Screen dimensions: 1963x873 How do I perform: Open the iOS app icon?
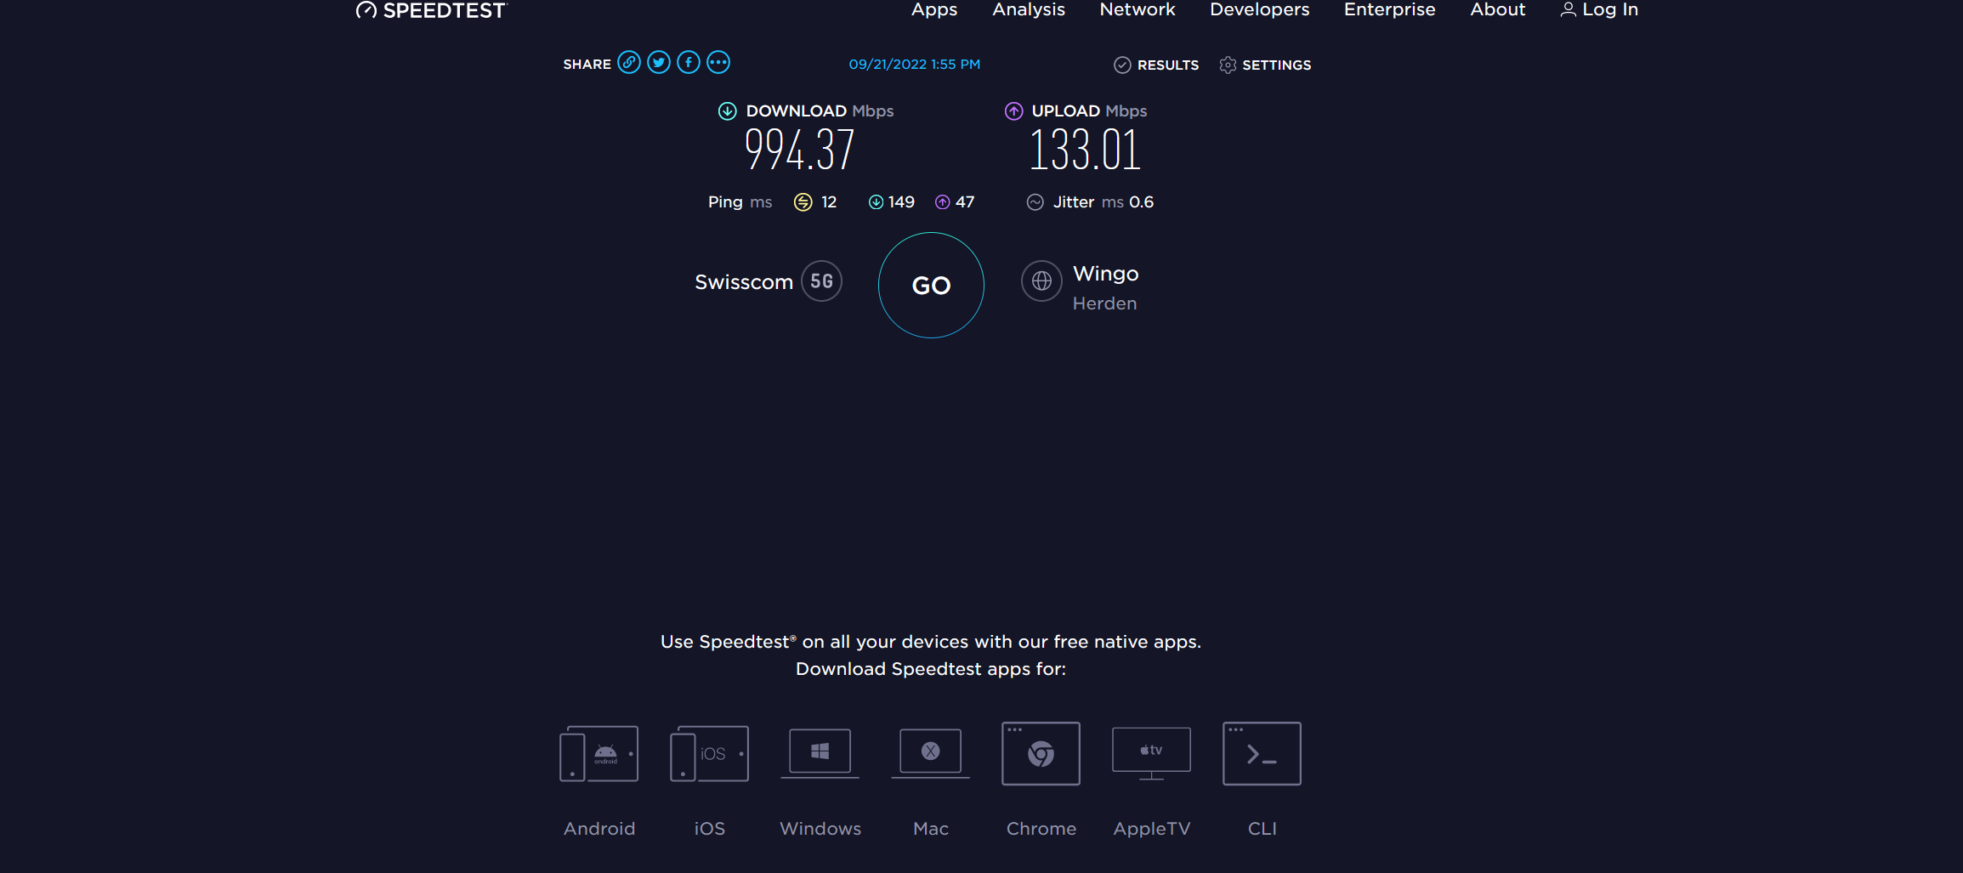pyautogui.click(x=710, y=753)
